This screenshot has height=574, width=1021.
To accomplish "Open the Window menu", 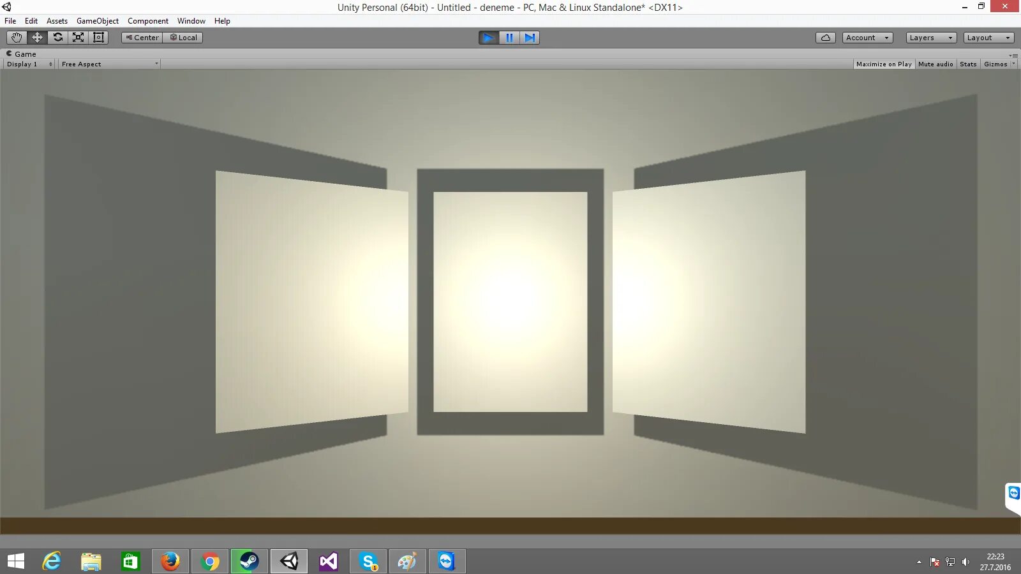I will (191, 21).
